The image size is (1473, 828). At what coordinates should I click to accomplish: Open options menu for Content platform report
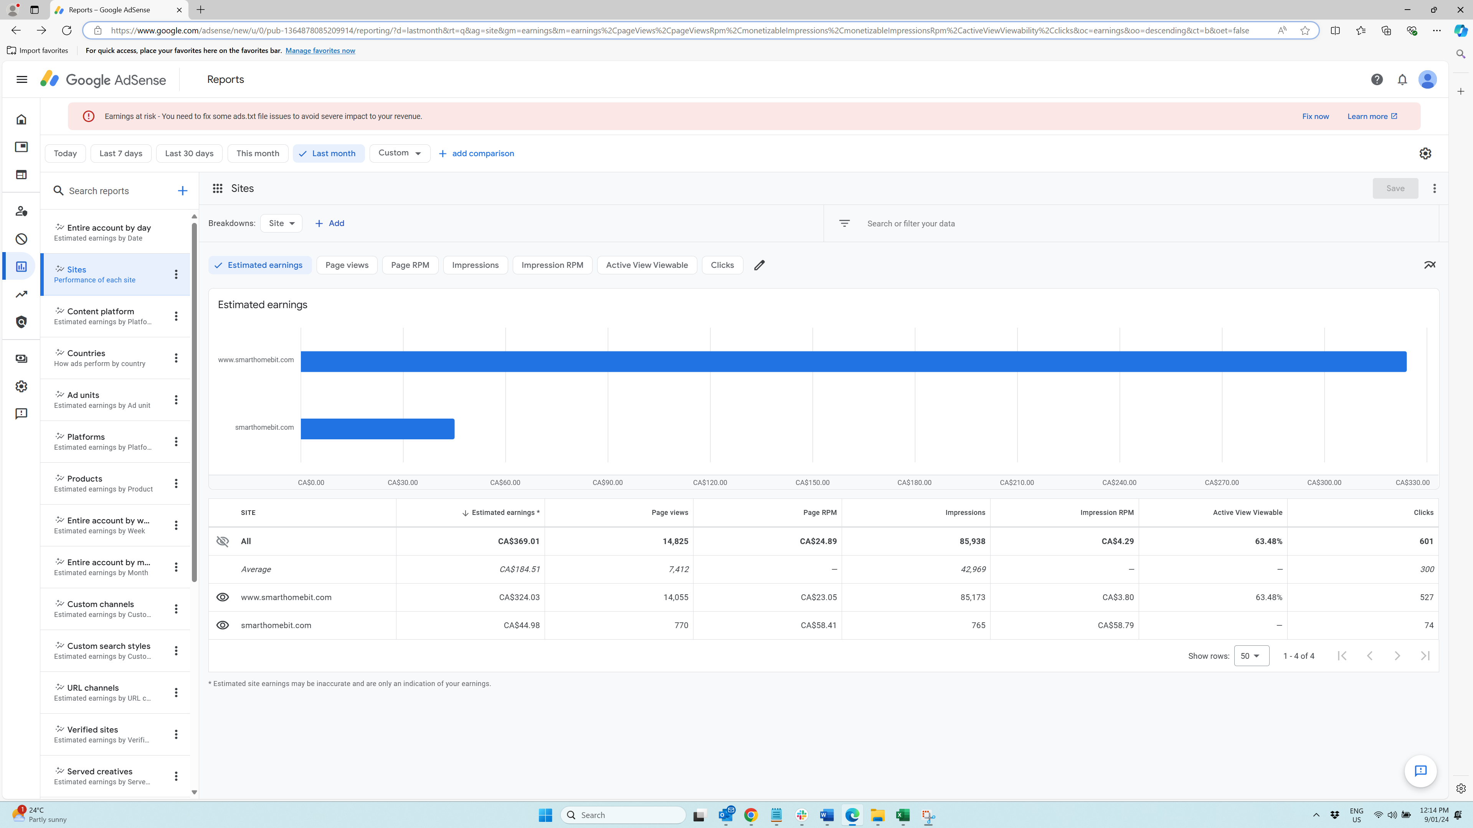[x=176, y=316]
